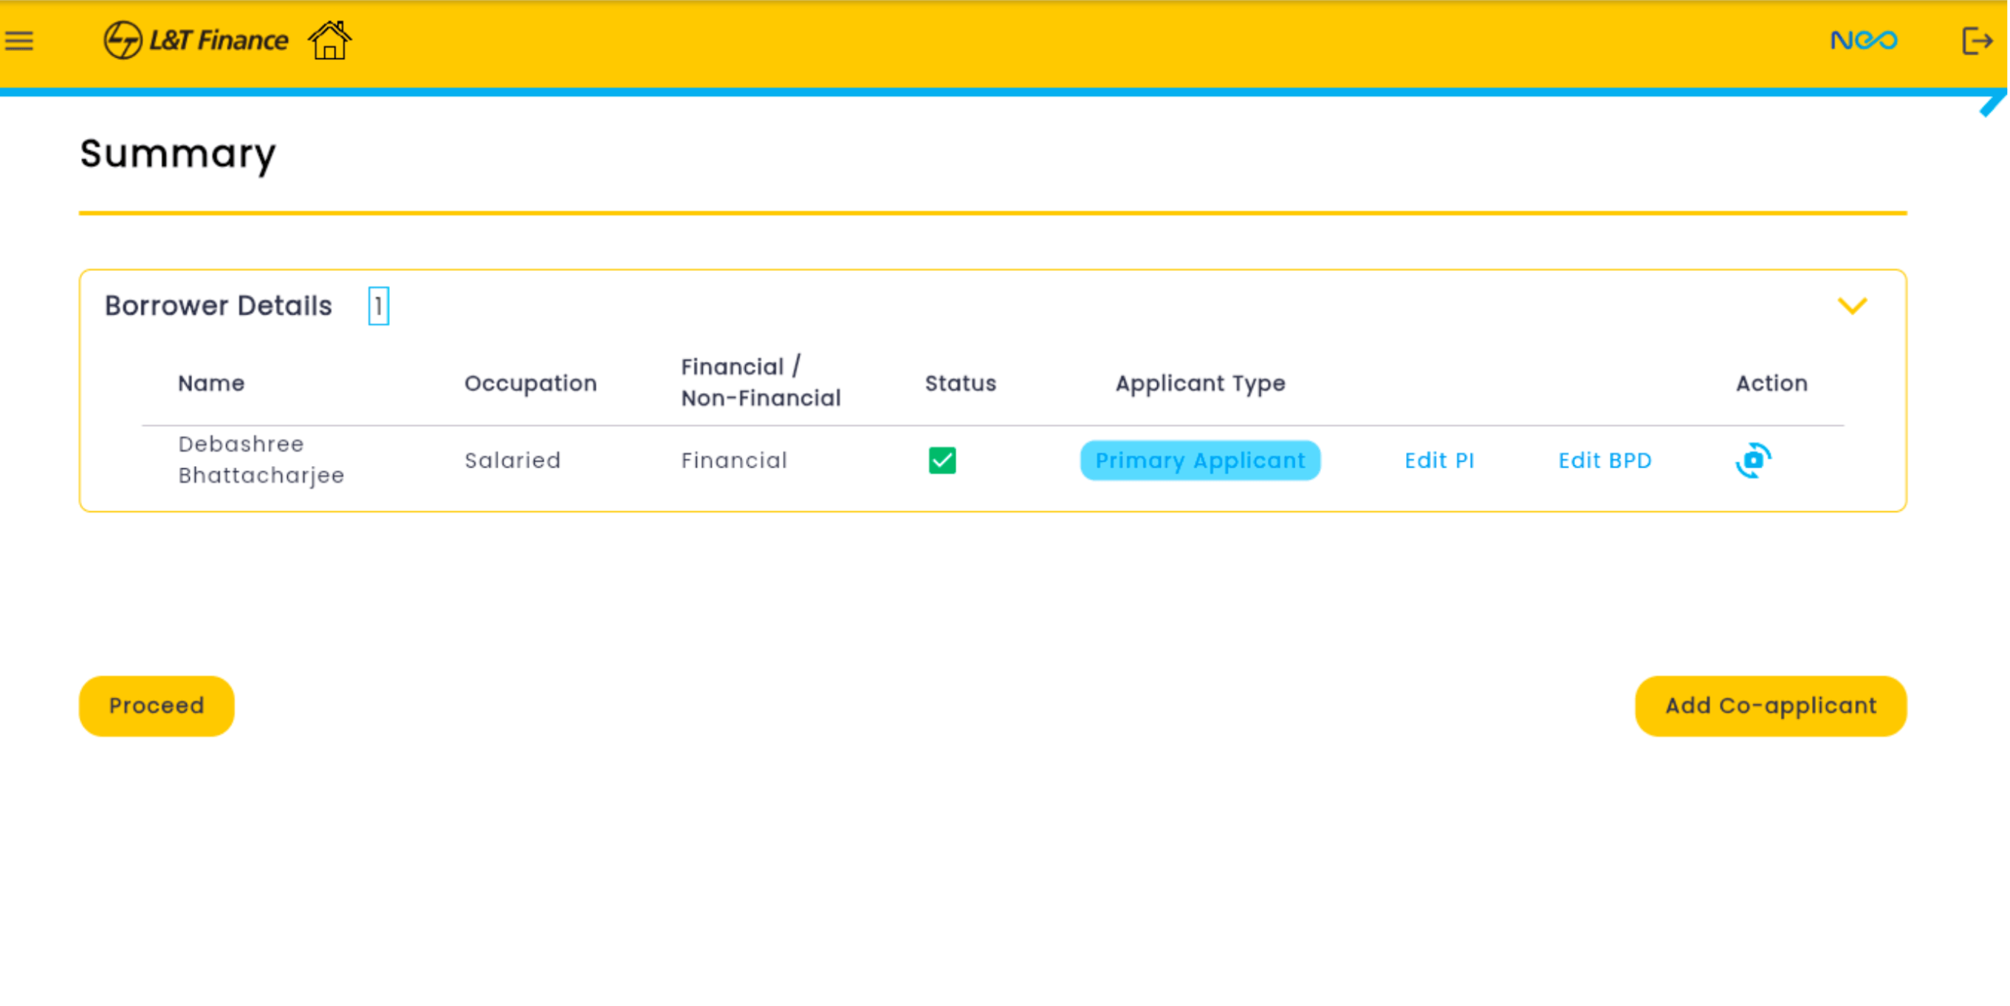Click the Name column header
Screen dimensions: 2010x1006
click(210, 383)
